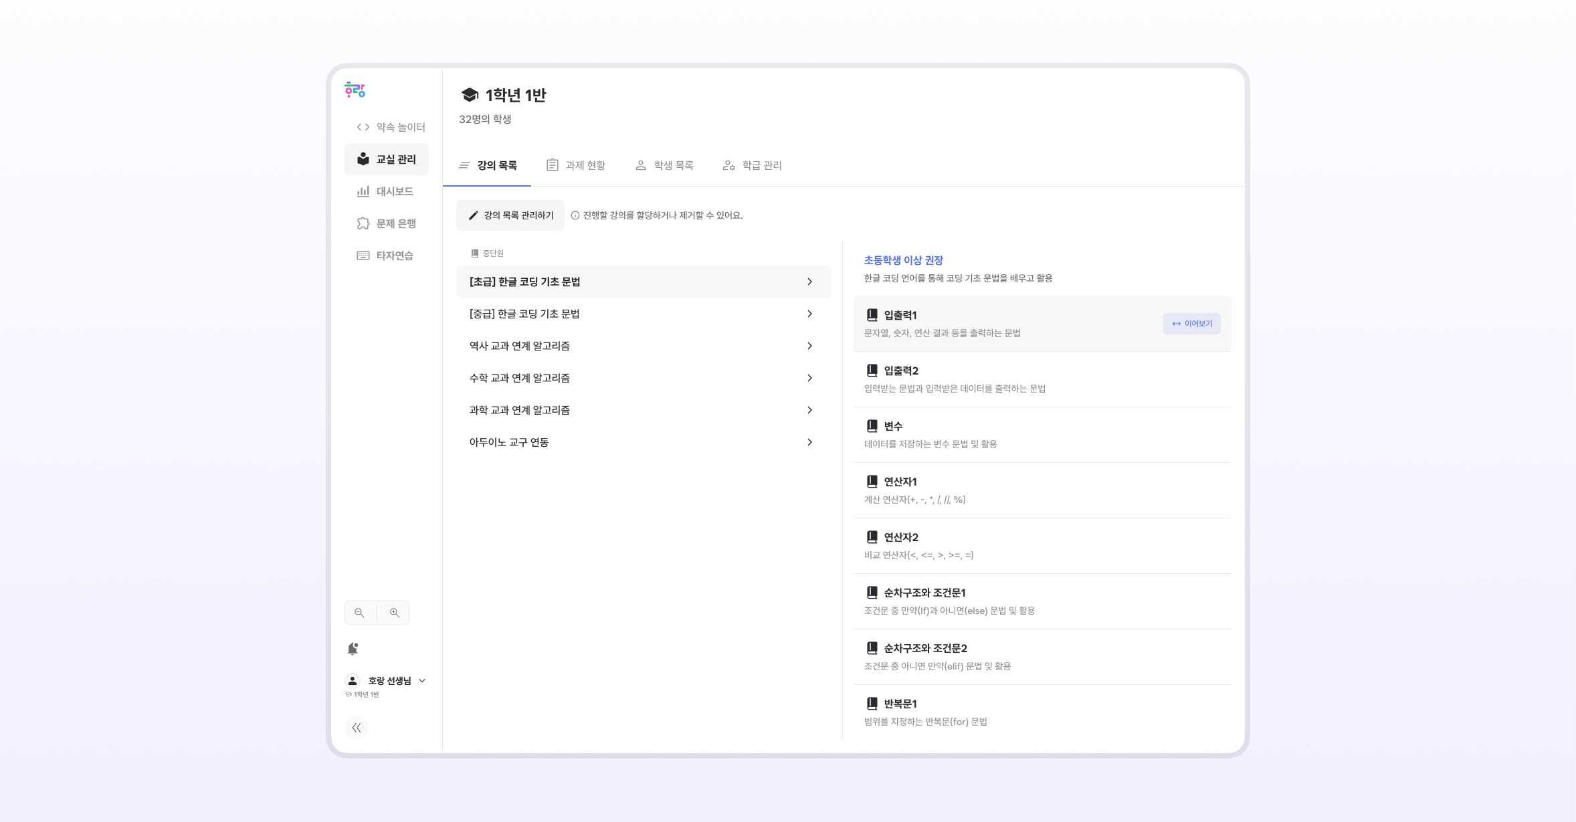Open 타자연습 in the sidebar
Screen dimensions: 1576x822
click(x=386, y=255)
